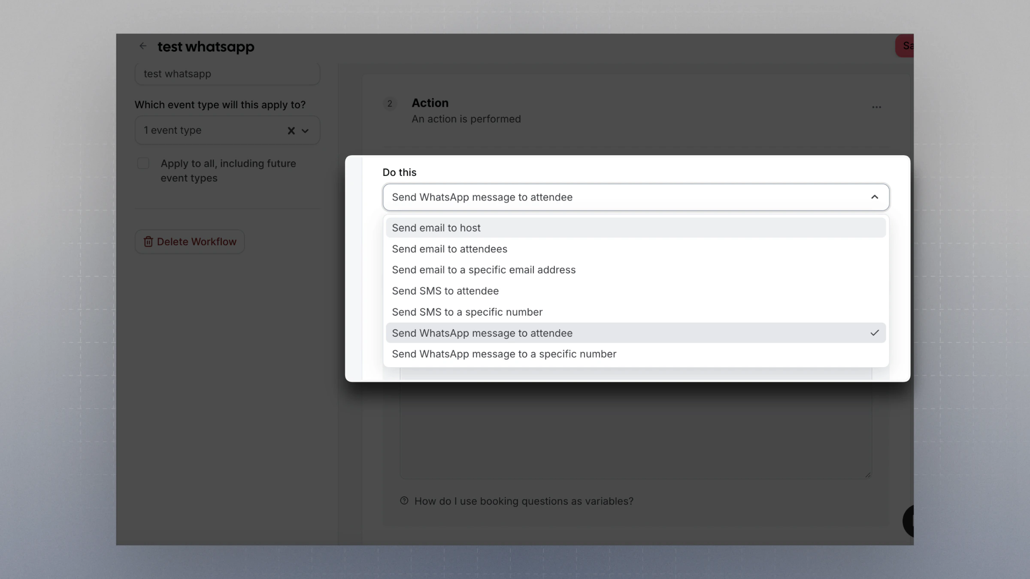
Task: Click the trash icon in Delete Workflow
Action: coord(148,242)
